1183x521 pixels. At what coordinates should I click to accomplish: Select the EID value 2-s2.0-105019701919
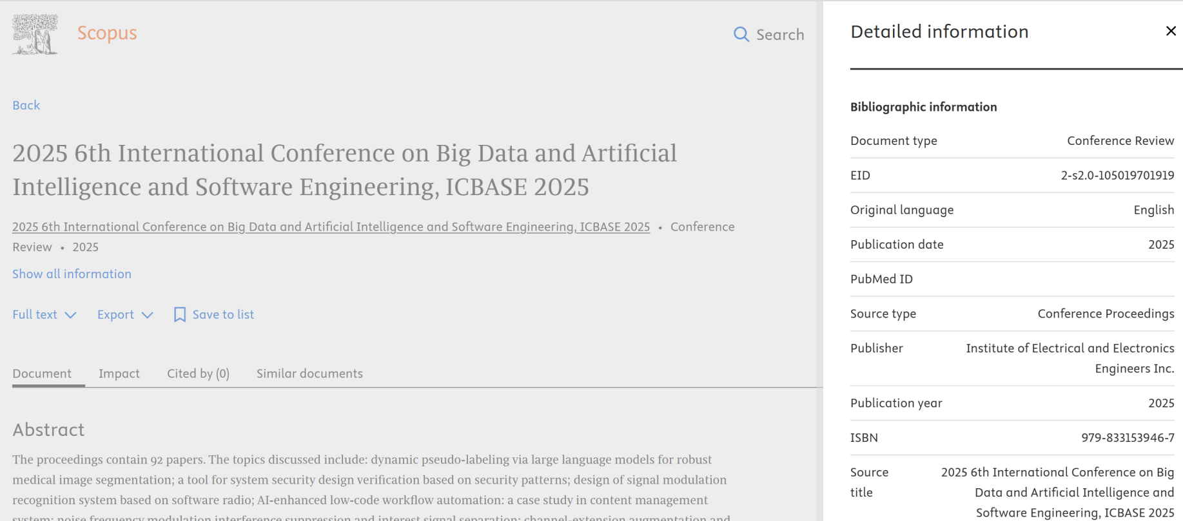coord(1118,175)
